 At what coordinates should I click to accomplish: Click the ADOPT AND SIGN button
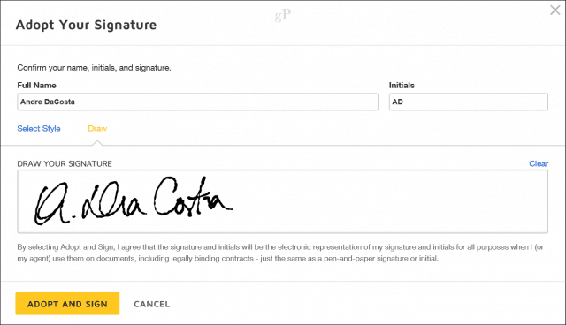[x=67, y=304]
